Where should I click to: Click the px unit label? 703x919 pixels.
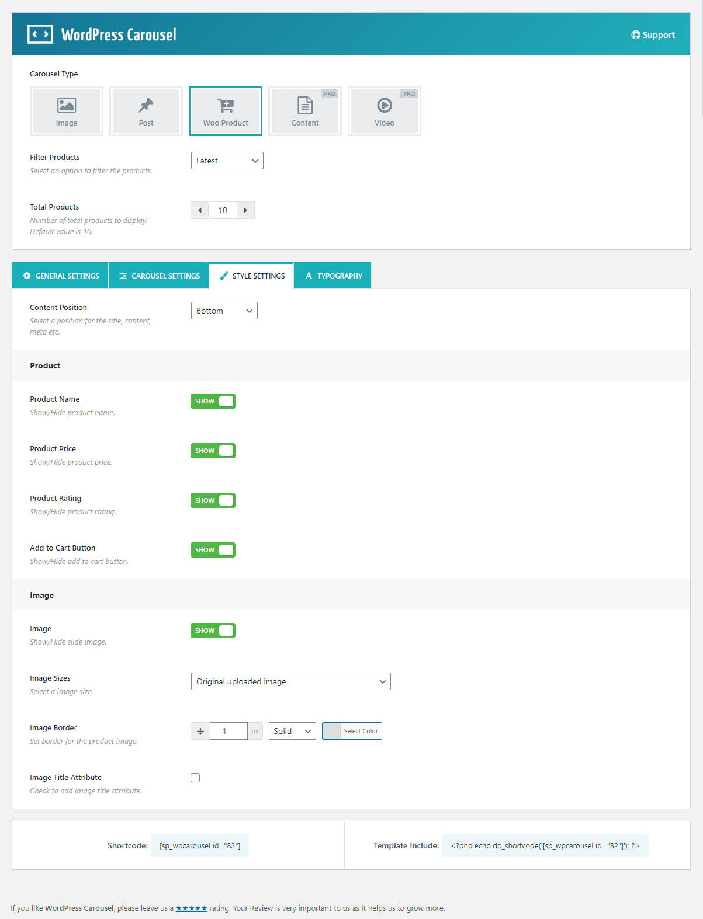pyautogui.click(x=255, y=731)
